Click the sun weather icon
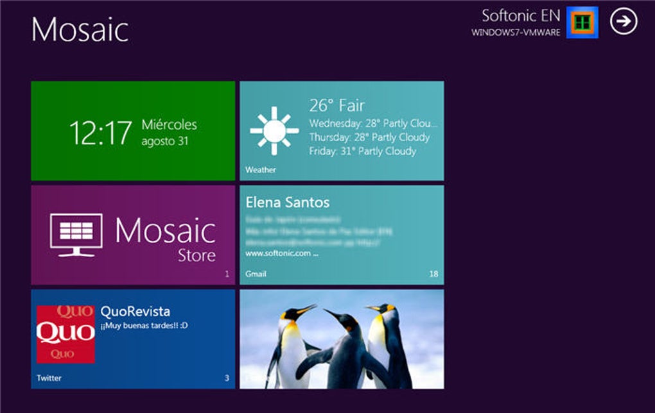This screenshot has height=413, width=655. pyautogui.click(x=274, y=131)
